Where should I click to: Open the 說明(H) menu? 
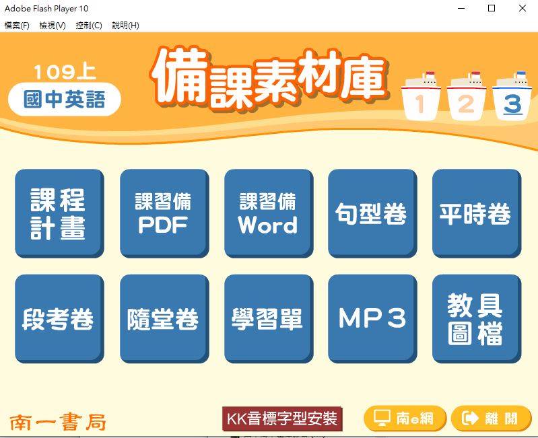[x=126, y=26]
